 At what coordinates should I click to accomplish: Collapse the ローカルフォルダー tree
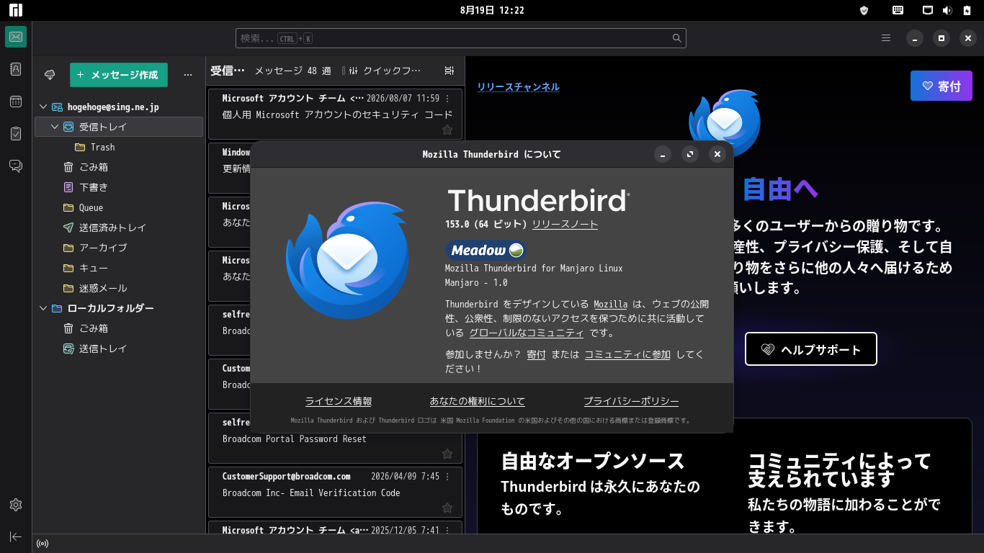pyautogui.click(x=43, y=308)
